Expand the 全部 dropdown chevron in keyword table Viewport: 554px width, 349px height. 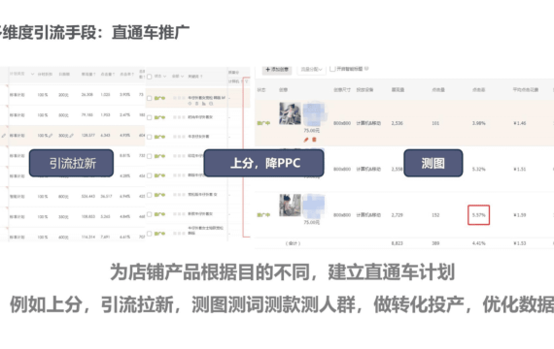click(x=183, y=77)
